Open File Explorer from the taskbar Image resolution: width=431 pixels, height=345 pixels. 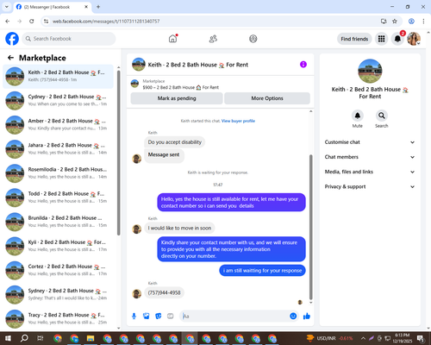click(91, 338)
